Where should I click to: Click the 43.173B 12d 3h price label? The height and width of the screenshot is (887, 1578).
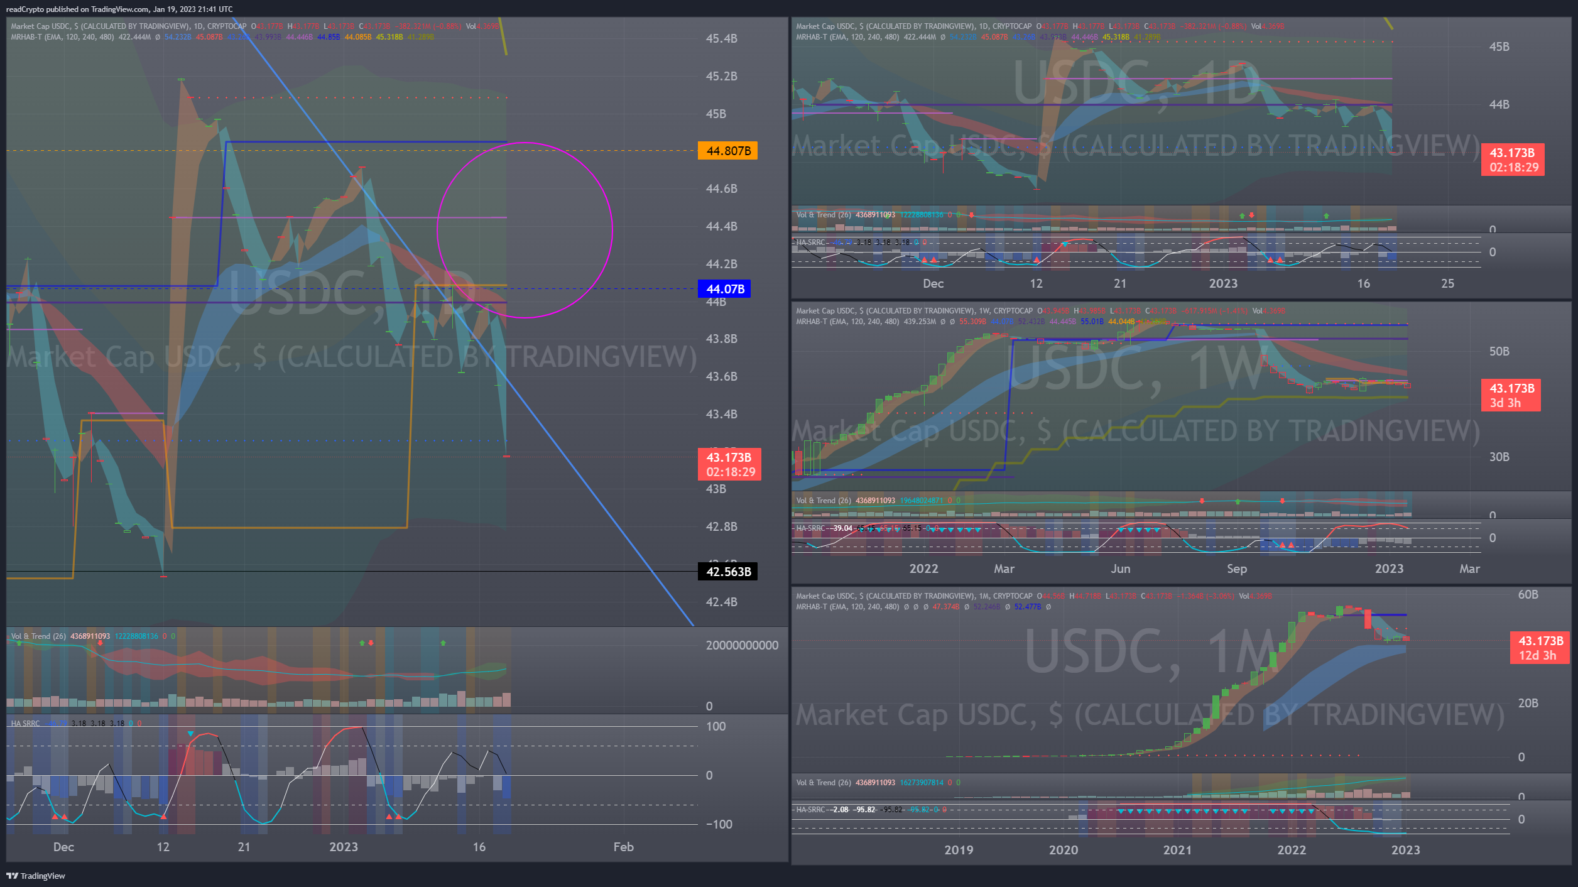(x=1540, y=648)
